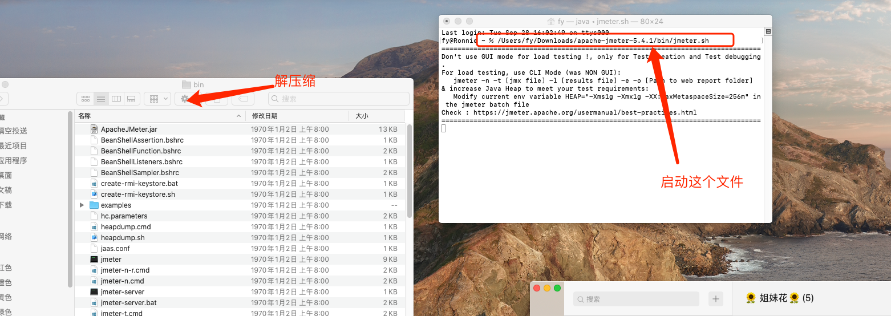891x316 pixels.
Task: Click the "jmeter -n -t [jmx file]" line
Action: pyautogui.click(x=603, y=80)
